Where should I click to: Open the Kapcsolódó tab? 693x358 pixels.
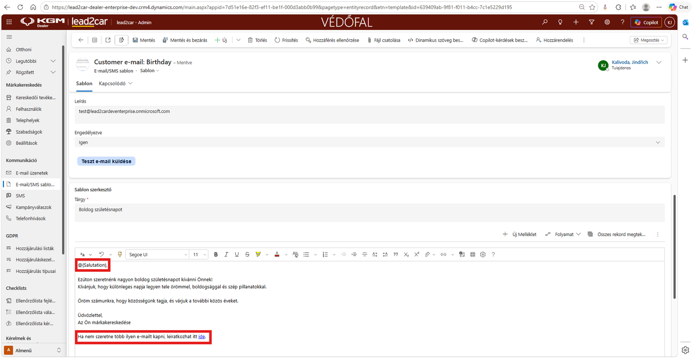coord(115,84)
